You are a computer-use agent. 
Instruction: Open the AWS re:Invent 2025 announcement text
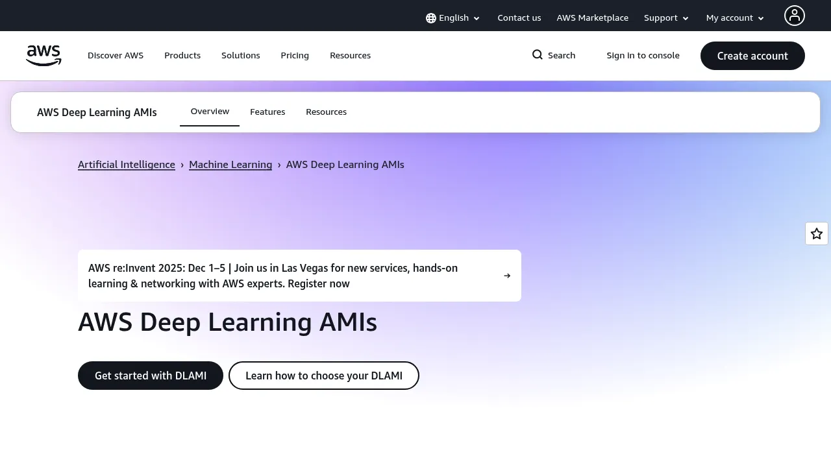coord(273,276)
